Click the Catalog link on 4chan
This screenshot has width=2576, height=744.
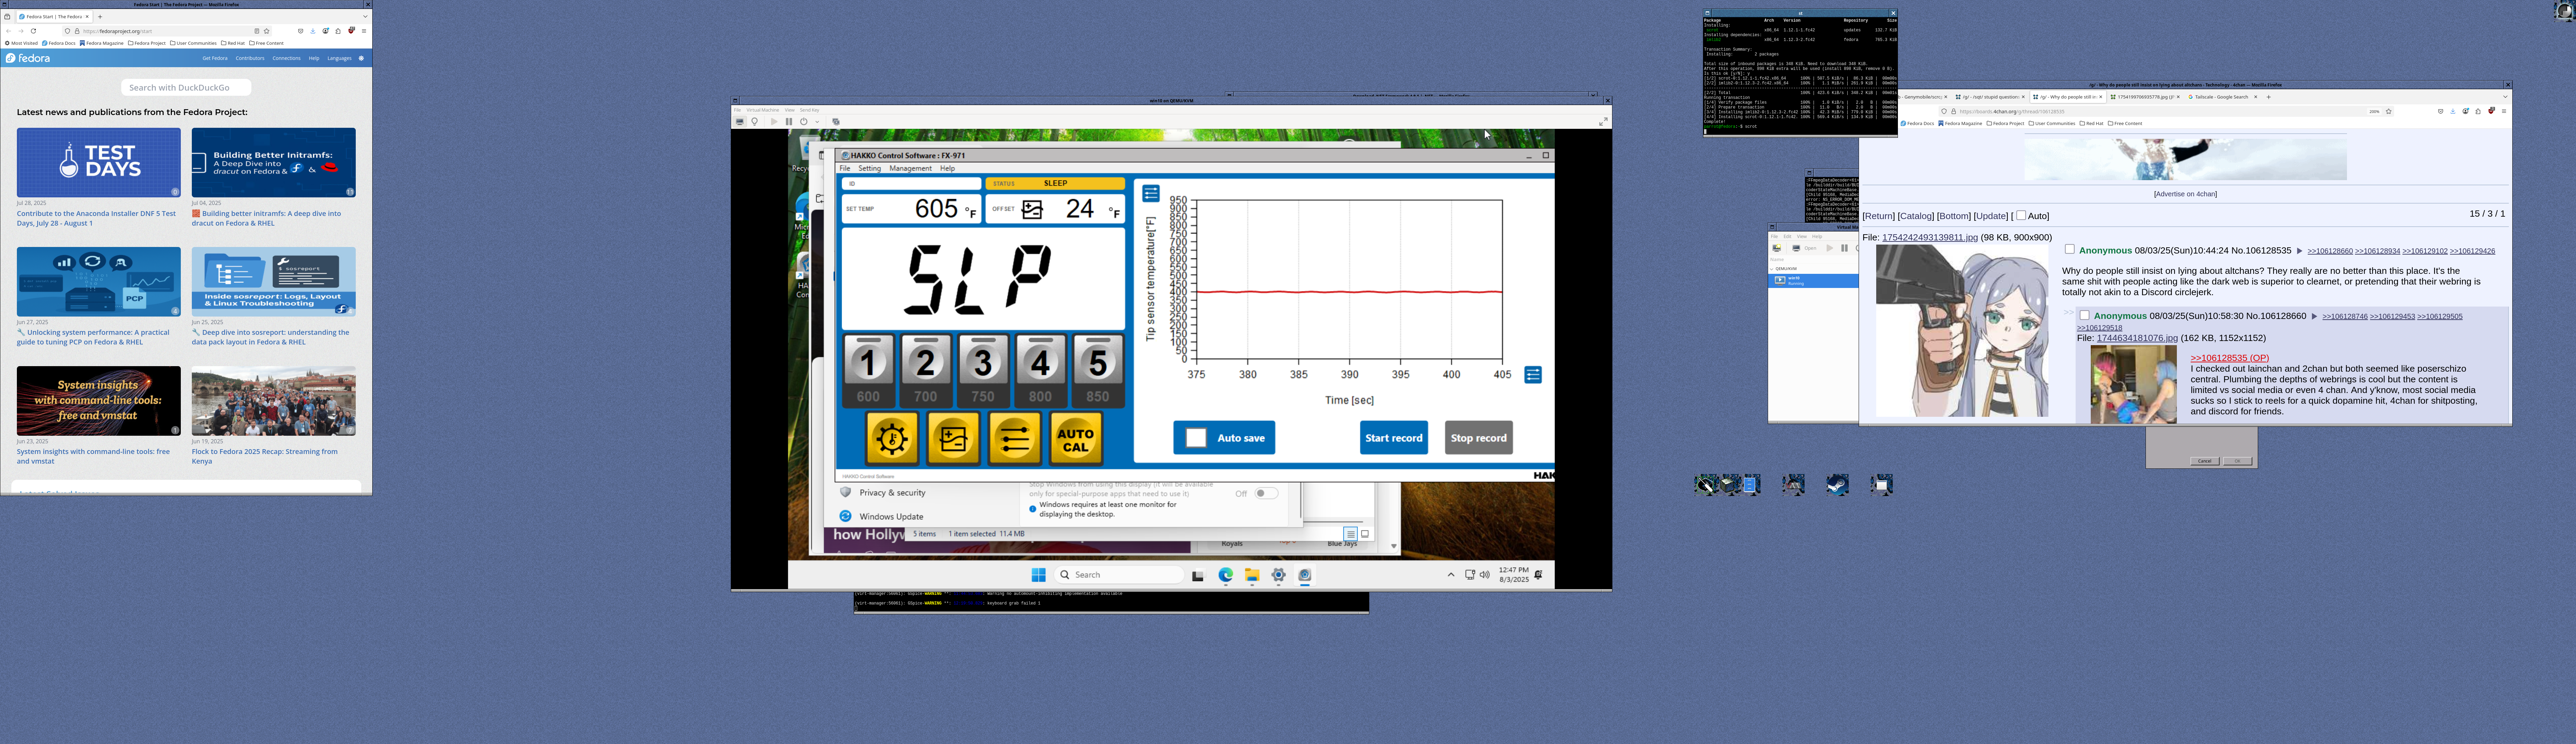point(1916,216)
